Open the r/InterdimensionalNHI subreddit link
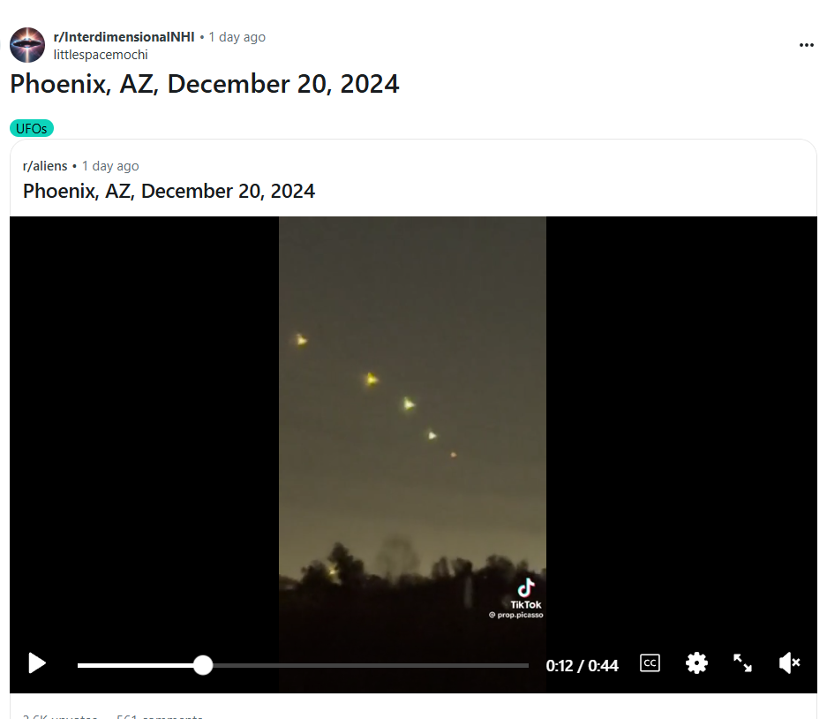Image resolution: width=827 pixels, height=719 pixels. point(124,37)
